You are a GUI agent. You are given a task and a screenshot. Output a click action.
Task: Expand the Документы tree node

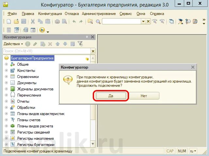point(6,83)
